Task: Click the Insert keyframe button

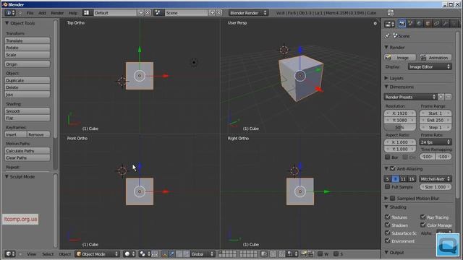Action: pos(16,134)
